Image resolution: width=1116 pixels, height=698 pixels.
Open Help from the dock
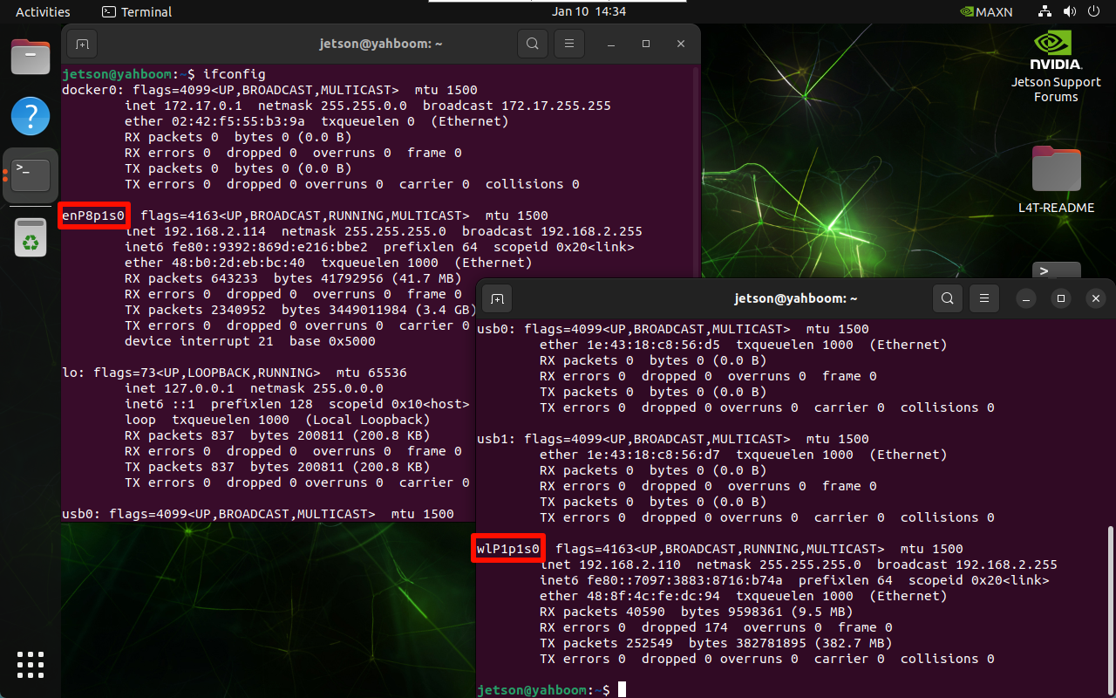(x=31, y=116)
